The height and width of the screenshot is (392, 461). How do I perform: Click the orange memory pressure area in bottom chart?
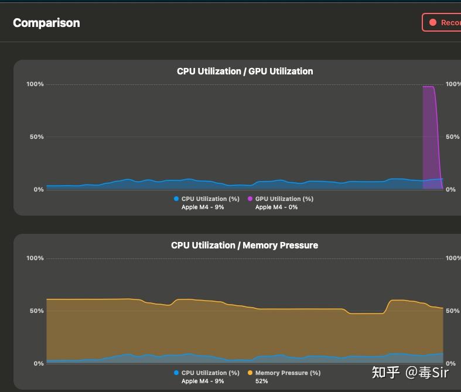[x=235, y=329]
